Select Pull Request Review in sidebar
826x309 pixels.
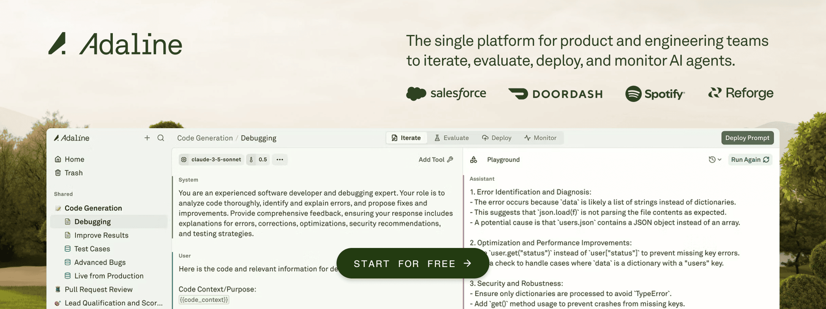pos(99,290)
